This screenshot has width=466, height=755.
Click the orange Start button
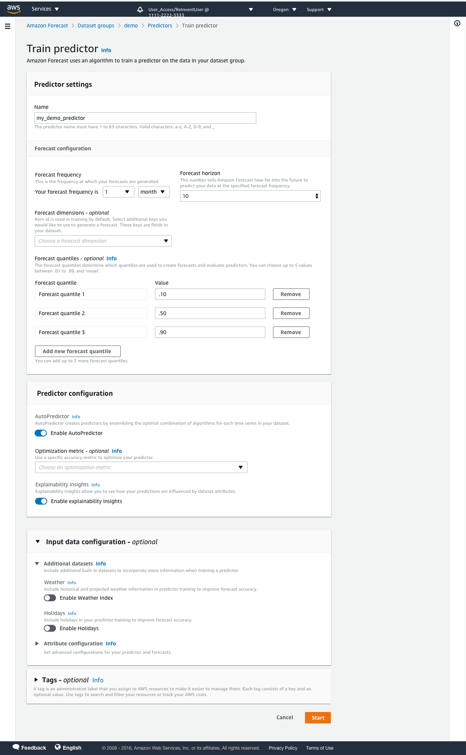tap(318, 718)
